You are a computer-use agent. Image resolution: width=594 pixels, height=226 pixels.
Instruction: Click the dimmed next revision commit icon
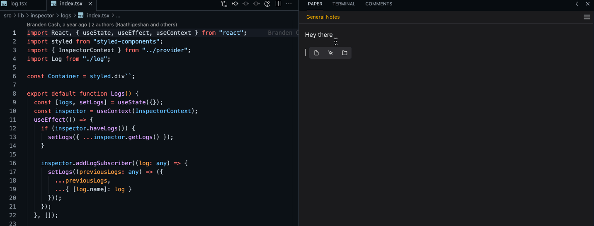pyautogui.click(x=257, y=4)
